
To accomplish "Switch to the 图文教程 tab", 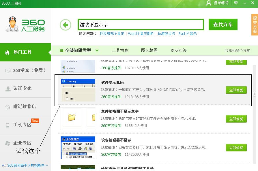I will click(149, 50).
